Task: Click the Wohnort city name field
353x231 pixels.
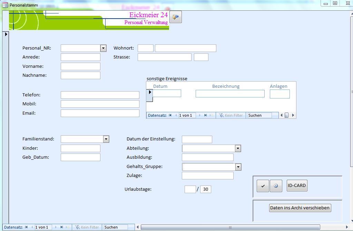Action: click(186, 48)
